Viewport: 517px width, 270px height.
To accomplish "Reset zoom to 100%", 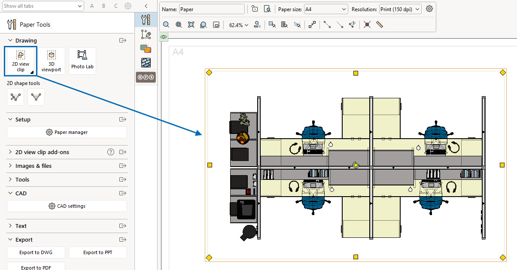I will (257, 25).
